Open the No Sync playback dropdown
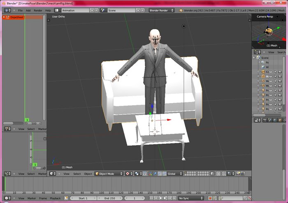 (191, 198)
